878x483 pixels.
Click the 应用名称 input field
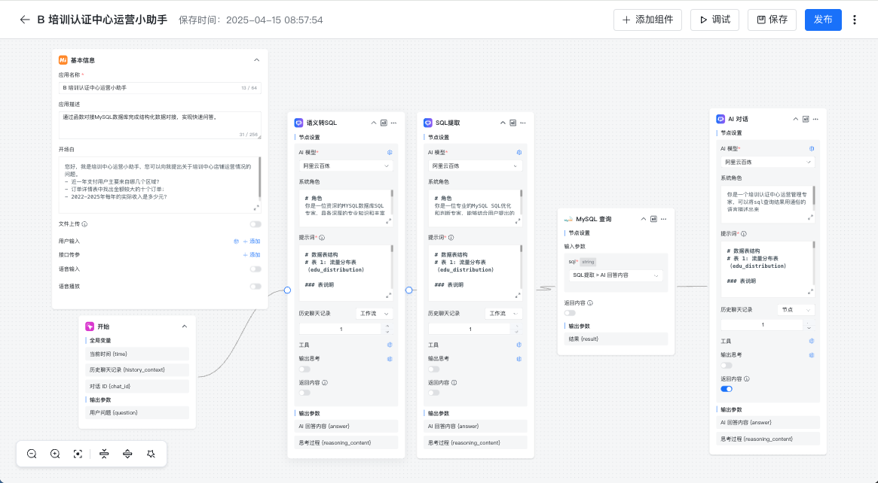pyautogui.click(x=151, y=88)
